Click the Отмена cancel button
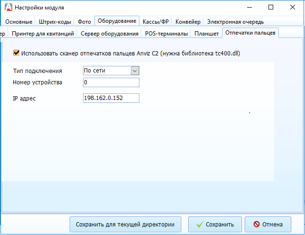Screen dimensions: 305x235 (268, 224)
